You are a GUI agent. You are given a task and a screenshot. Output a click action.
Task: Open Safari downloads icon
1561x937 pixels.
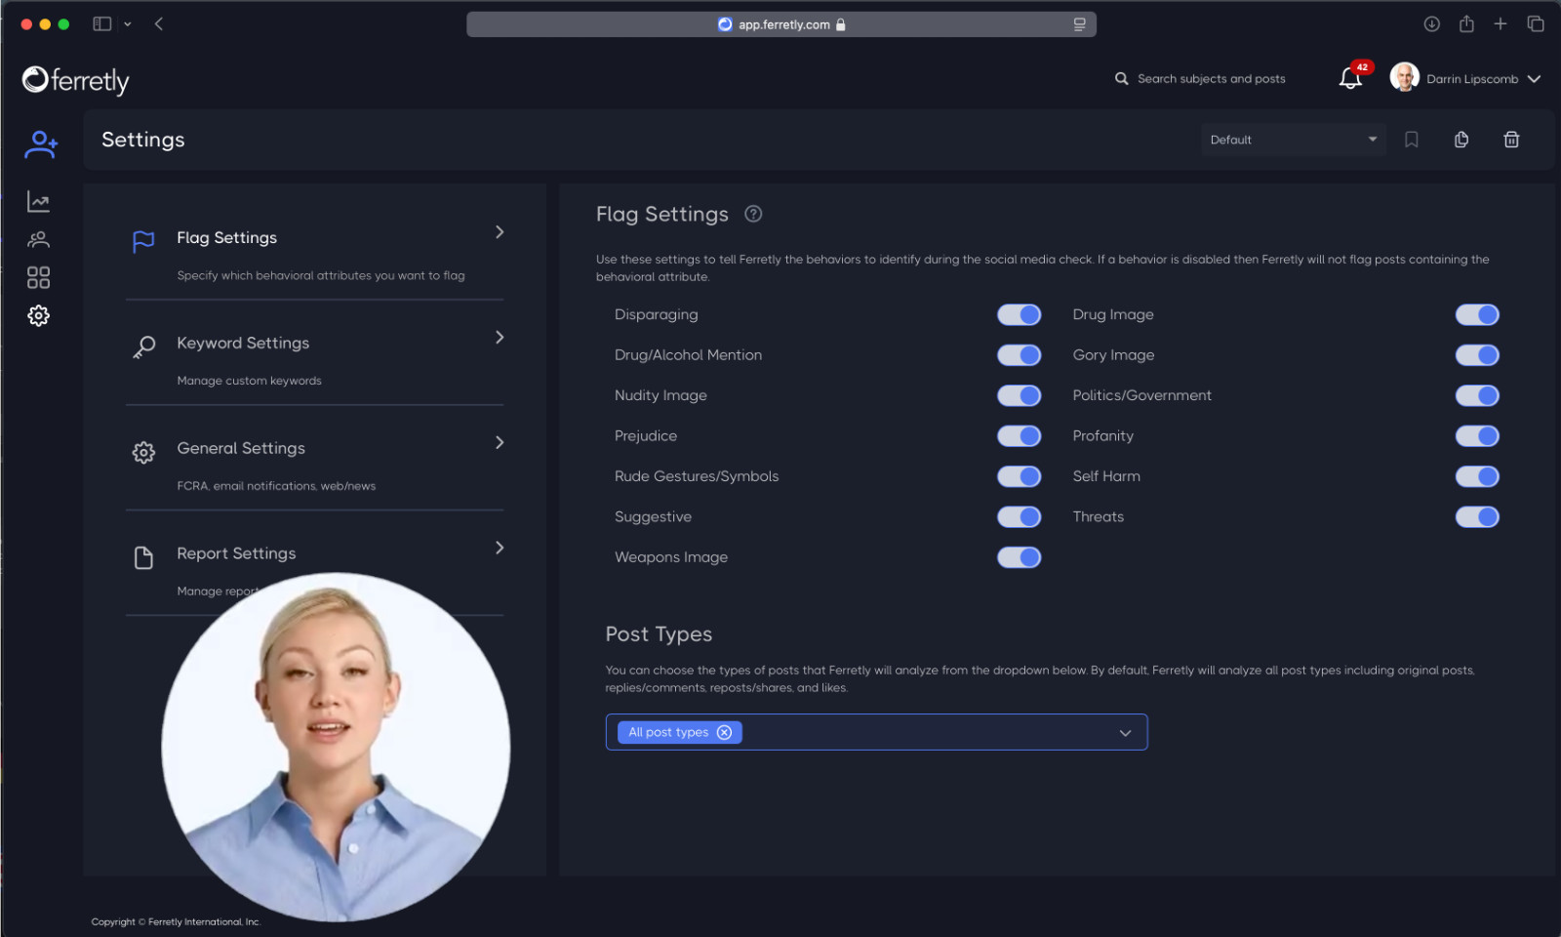pyautogui.click(x=1431, y=23)
